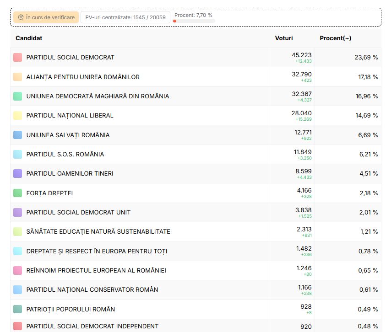Click Partidul Național Conservator Român name
The width and height of the screenshot is (386, 332).
tap(92, 290)
